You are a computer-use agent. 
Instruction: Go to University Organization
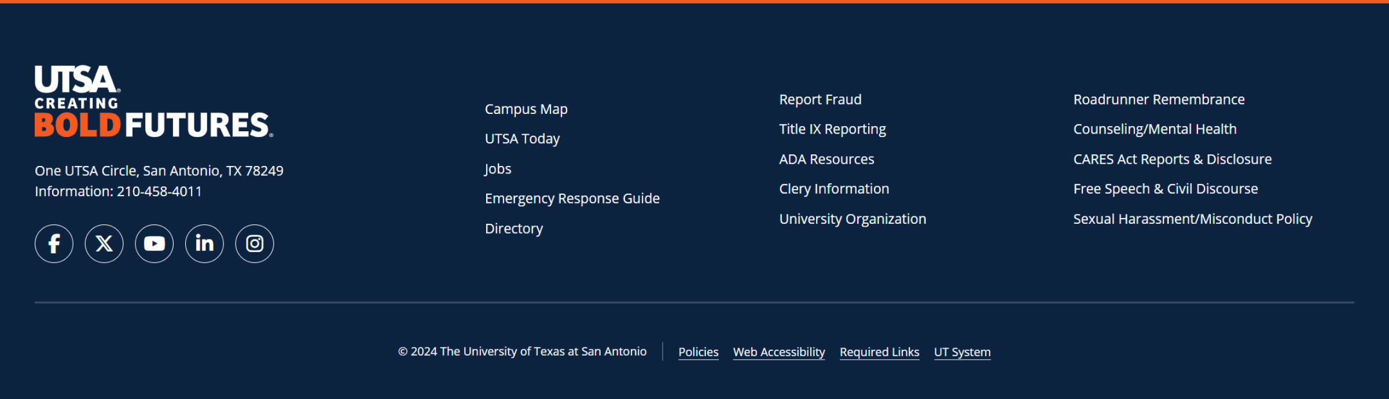(852, 219)
